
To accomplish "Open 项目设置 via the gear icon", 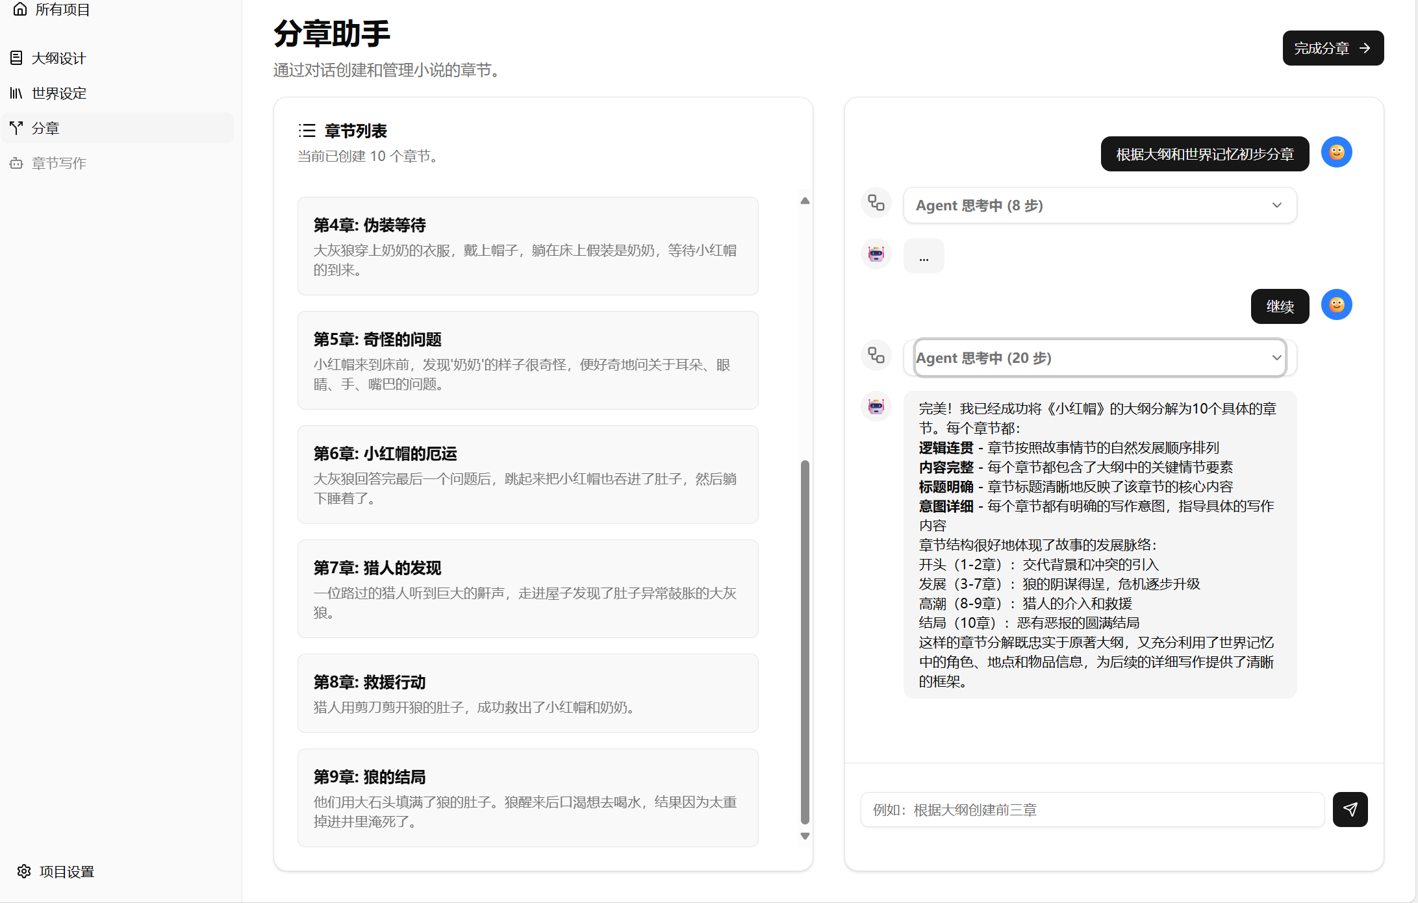I will [x=24, y=871].
